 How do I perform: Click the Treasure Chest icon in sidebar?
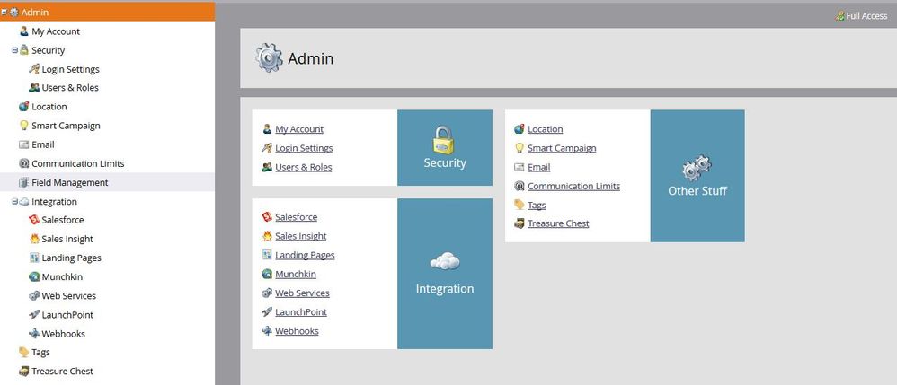(24, 371)
